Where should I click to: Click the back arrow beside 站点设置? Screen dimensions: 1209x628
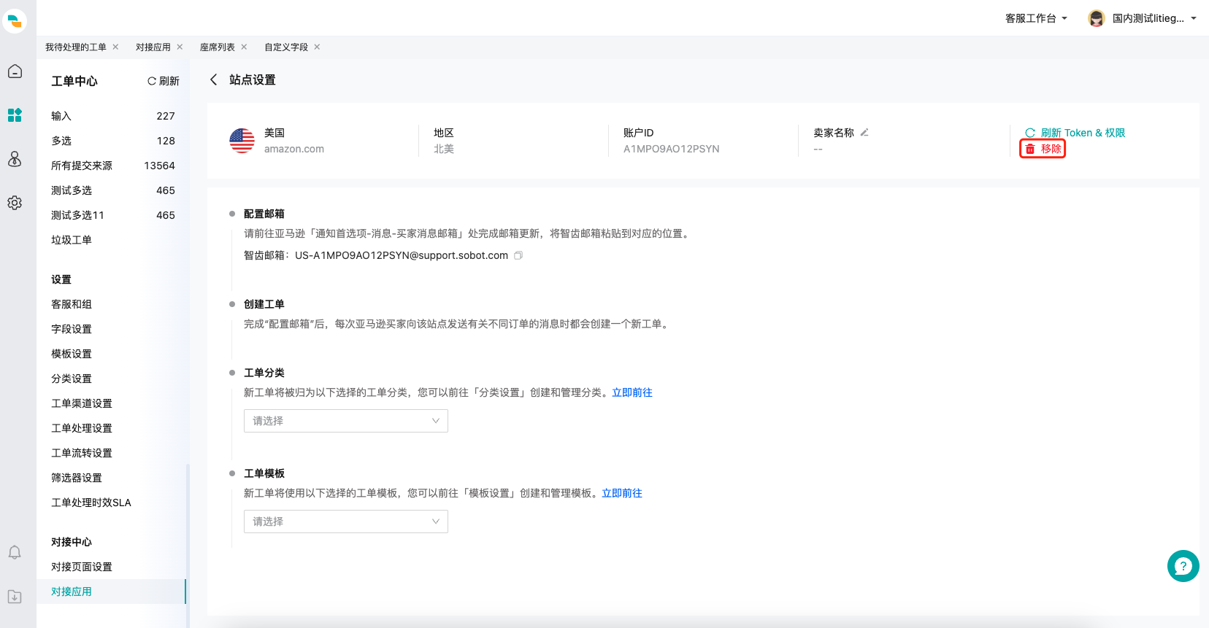(214, 80)
